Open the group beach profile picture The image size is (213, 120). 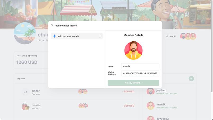point(25,33)
